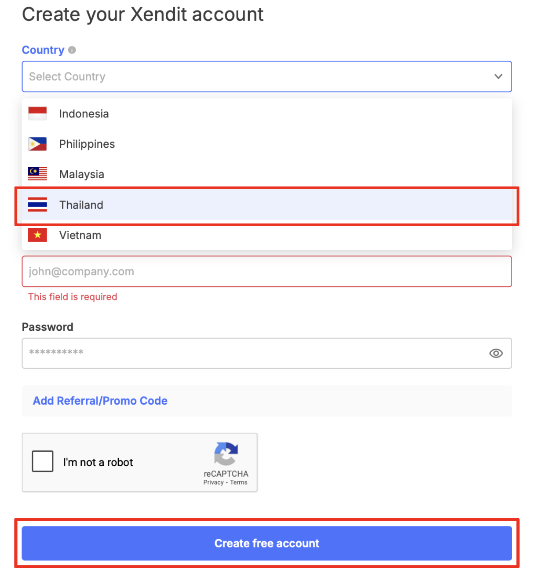Click the Indonesia flag icon
This screenshot has width=547, height=577.
(x=37, y=113)
